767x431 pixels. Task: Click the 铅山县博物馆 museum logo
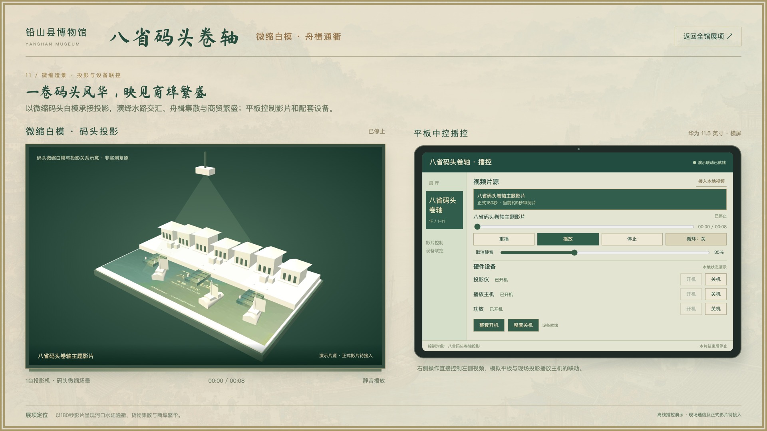[x=56, y=36]
